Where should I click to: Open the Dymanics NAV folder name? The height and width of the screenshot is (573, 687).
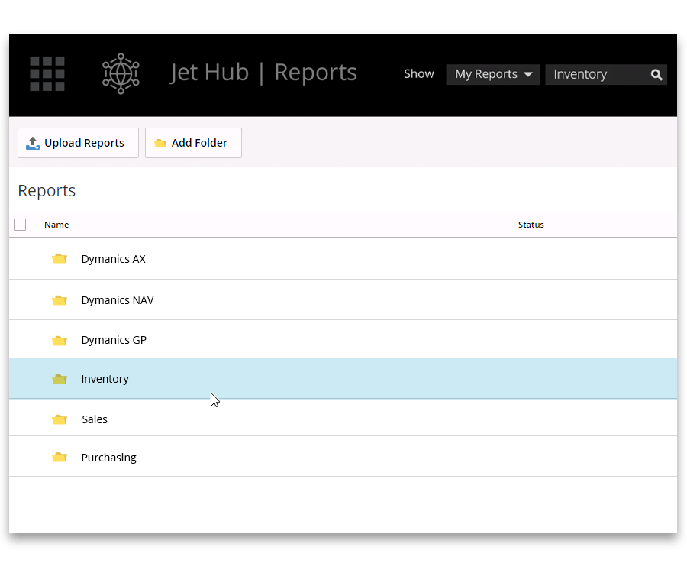click(x=118, y=300)
